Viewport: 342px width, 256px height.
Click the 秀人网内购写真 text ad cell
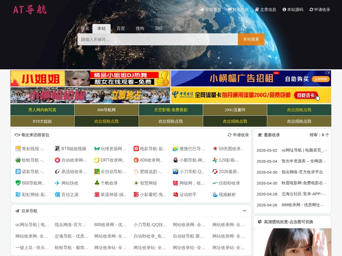tap(42, 110)
